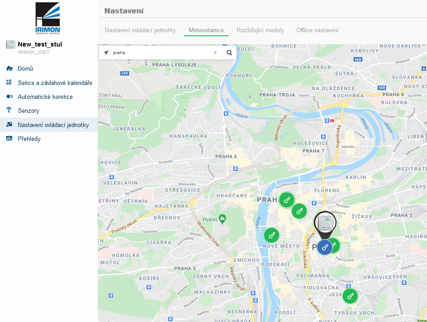Image resolution: width=427 pixels, height=322 pixels.
Task: Click the Přehledy chart icon
Action: (9, 139)
